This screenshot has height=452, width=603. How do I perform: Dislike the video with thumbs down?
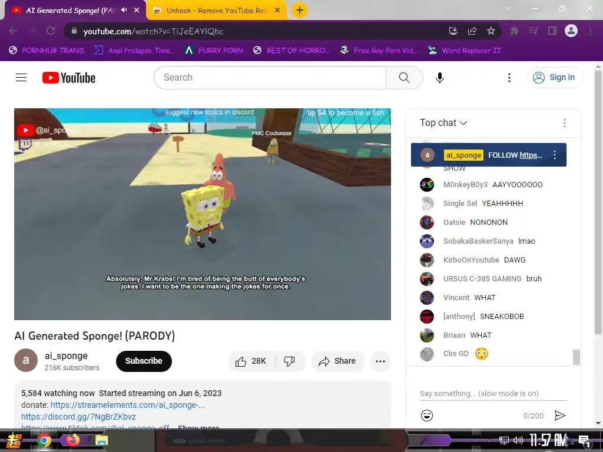[289, 361]
